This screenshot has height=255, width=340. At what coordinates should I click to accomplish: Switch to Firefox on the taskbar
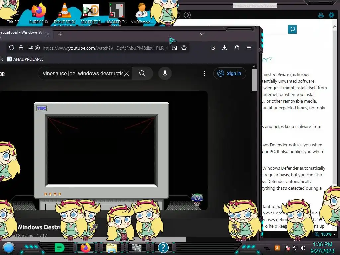[85, 248]
